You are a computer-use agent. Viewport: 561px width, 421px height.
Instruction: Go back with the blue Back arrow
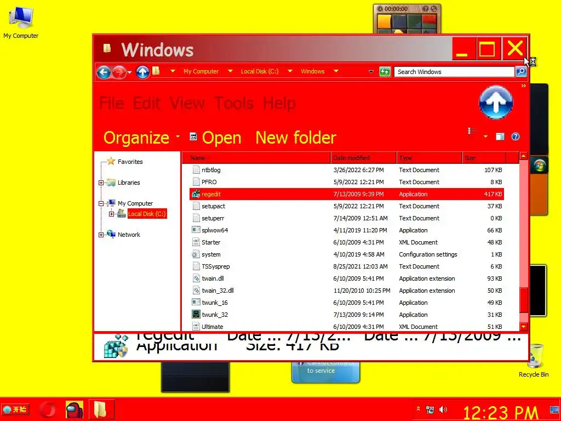tap(104, 72)
